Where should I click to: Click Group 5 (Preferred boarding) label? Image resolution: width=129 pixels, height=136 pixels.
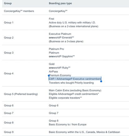click(x=21, y=94)
